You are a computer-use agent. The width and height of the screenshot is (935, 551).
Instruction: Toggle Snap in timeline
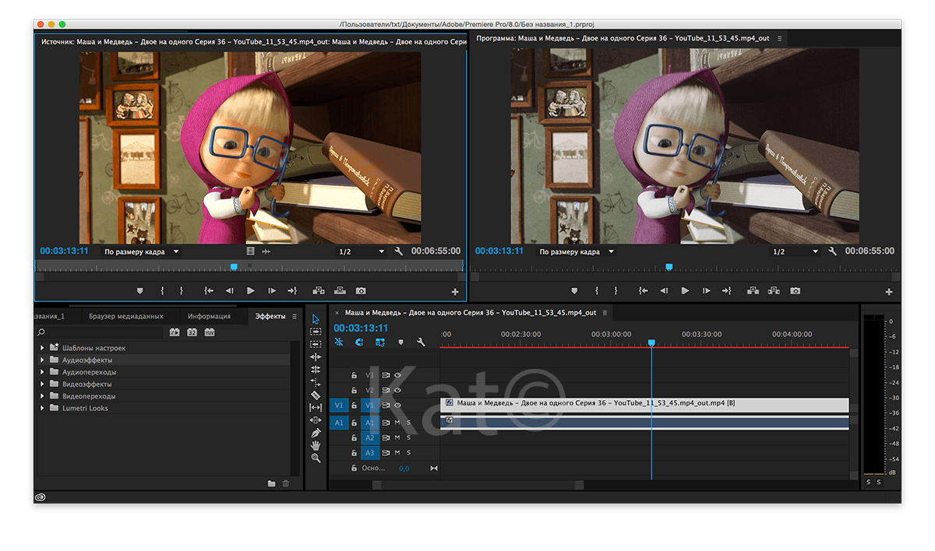(359, 342)
